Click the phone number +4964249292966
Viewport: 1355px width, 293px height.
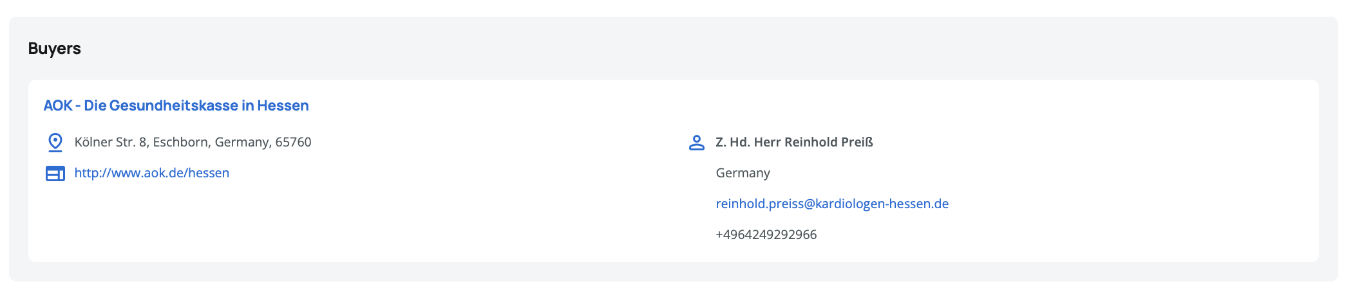point(766,235)
